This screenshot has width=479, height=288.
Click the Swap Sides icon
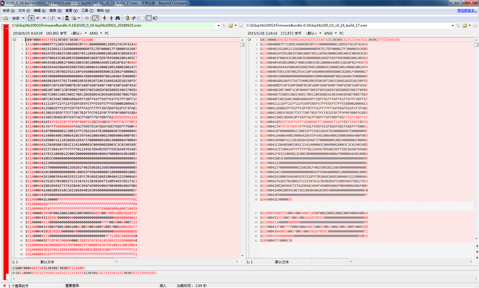[x=127, y=18]
